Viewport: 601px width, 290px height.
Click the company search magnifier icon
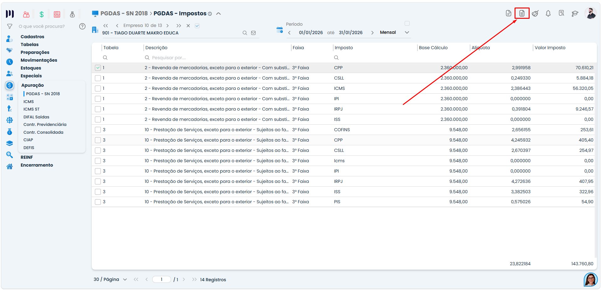click(245, 33)
